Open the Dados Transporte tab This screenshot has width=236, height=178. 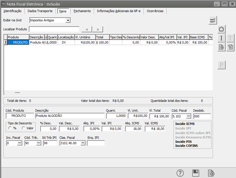click(40, 11)
